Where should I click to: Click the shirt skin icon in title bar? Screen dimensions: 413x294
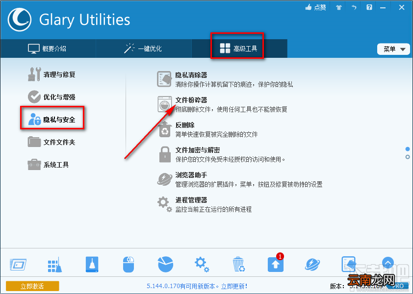pyautogui.click(x=339, y=7)
